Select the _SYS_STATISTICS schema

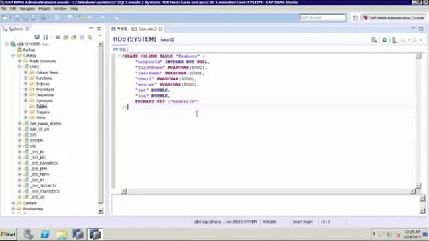45,191
